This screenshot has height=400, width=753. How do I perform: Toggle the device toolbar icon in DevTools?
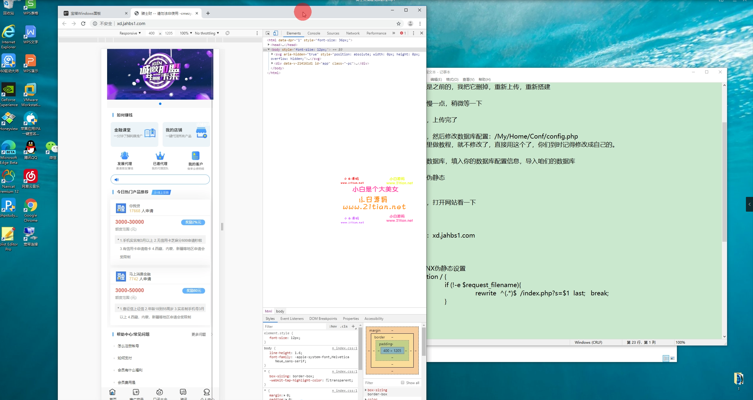[276, 33]
